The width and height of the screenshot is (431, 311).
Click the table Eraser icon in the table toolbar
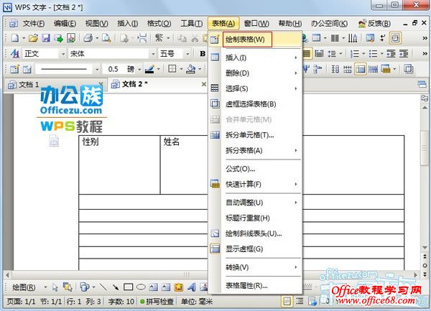pyautogui.click(x=27, y=69)
